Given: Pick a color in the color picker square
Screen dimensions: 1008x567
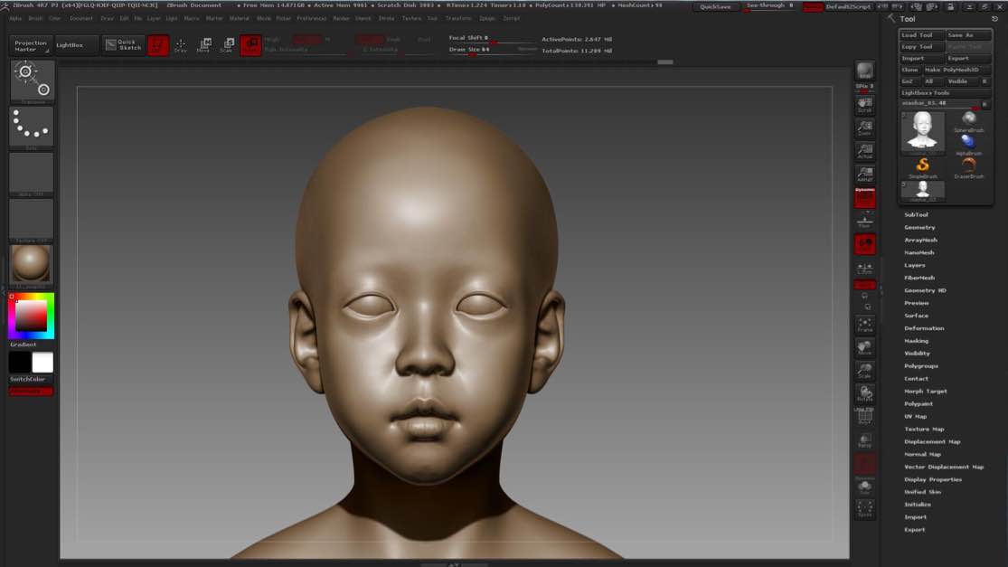Looking at the screenshot, I should [32, 315].
